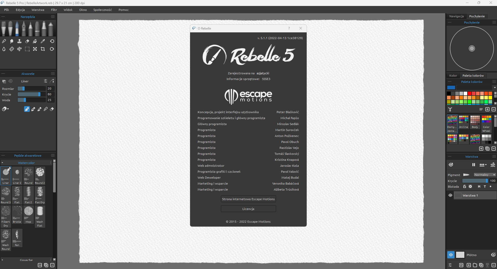The width and height of the screenshot is (497, 269).
Task: Select the eraser tool in Narzędzia
Action: coord(27,41)
